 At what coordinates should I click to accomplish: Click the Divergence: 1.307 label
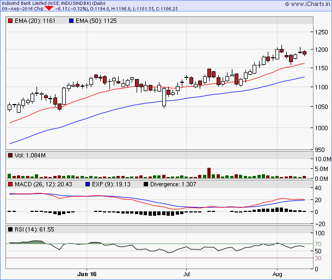pyautogui.click(x=173, y=184)
